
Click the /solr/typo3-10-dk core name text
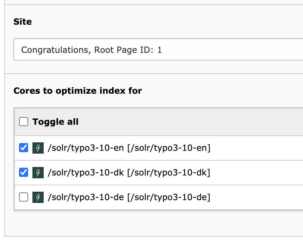click(86, 173)
